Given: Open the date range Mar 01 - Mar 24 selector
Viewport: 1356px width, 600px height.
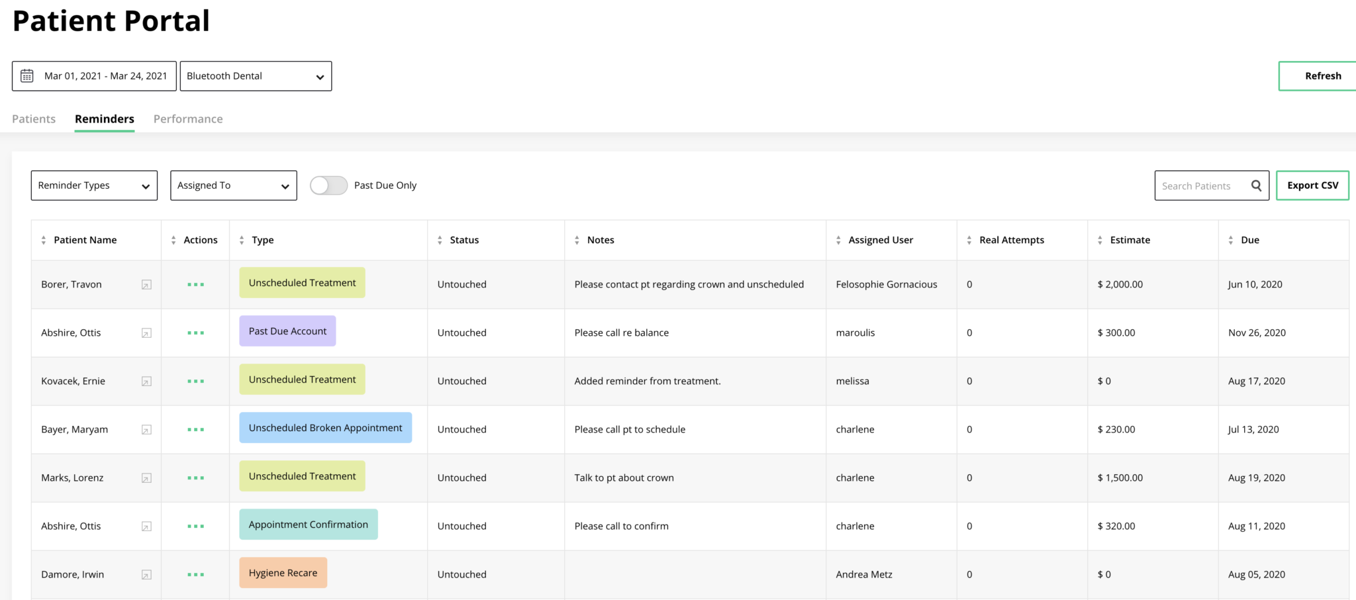Looking at the screenshot, I should (x=94, y=76).
